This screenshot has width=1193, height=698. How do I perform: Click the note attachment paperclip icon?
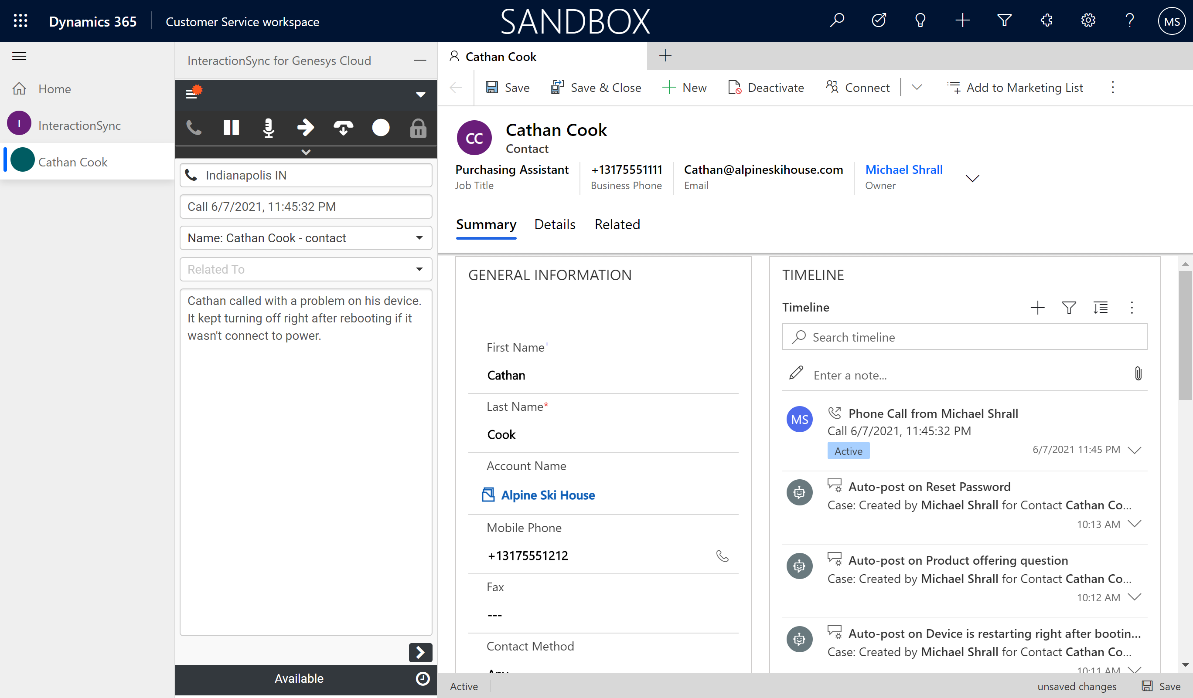click(1138, 373)
